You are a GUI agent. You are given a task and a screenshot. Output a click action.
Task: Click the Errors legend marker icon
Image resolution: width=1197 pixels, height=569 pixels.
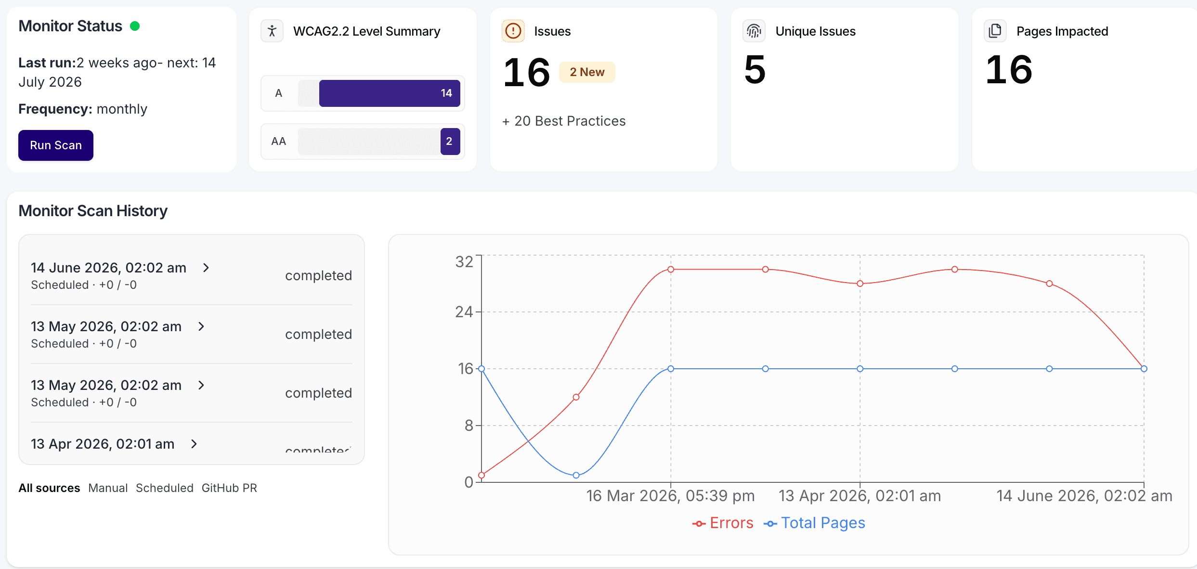point(699,524)
